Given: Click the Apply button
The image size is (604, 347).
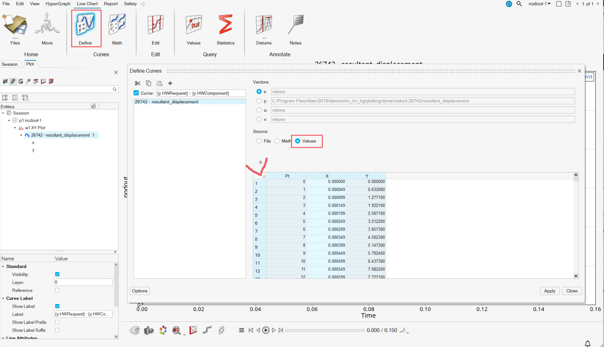Looking at the screenshot, I should point(550,291).
